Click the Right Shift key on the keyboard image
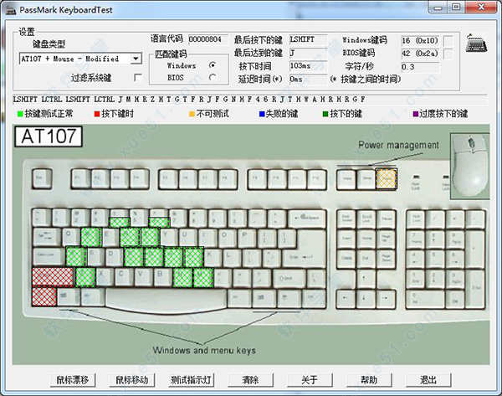 click(289, 277)
